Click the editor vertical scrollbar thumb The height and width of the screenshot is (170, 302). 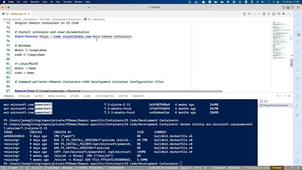pyautogui.click(x=292, y=63)
